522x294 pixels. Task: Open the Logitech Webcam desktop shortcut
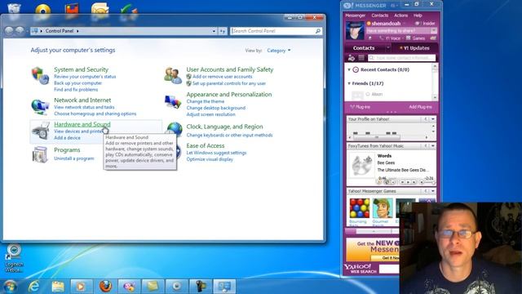coord(14,258)
